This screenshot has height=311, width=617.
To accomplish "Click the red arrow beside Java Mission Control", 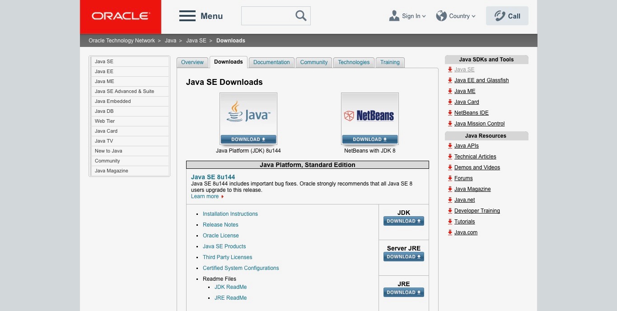I will (450, 124).
